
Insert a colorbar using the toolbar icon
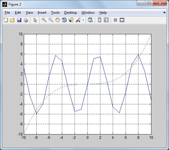pyautogui.click(x=99, y=20)
